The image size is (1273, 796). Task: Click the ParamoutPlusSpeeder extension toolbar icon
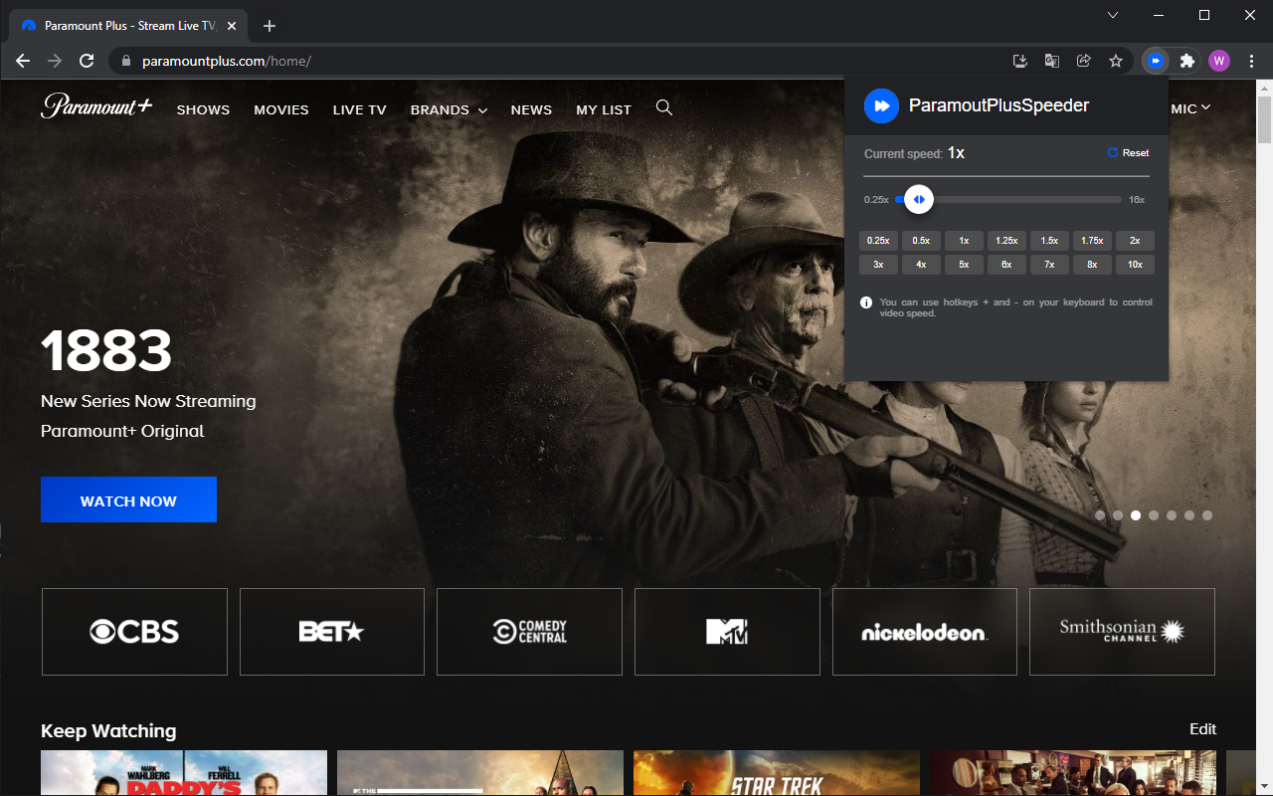[1155, 61]
